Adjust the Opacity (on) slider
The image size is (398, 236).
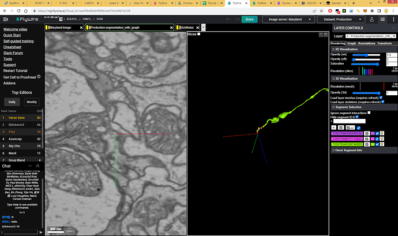(x=366, y=55)
